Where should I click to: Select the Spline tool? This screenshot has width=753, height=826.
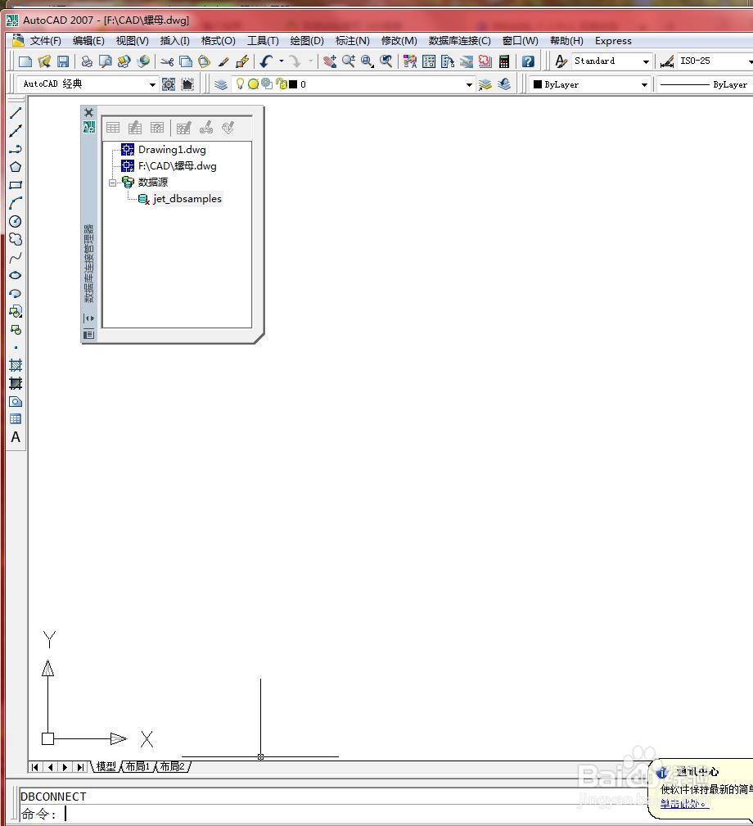pos(16,258)
